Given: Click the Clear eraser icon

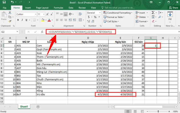Looking at the screenshot, I should (153, 21).
